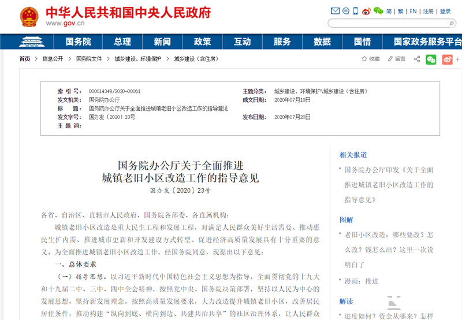Image resolution: width=462 pixels, height=320 pixels.
Task: Switch to simplified Chinese 简
Action: [389, 11]
